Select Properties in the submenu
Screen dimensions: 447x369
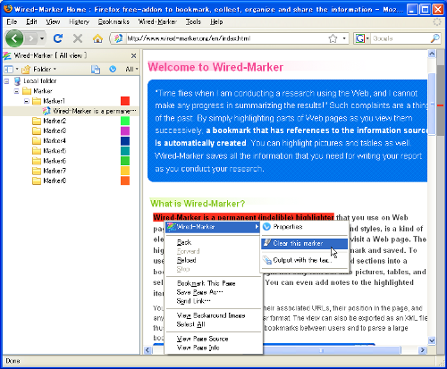(x=304, y=227)
